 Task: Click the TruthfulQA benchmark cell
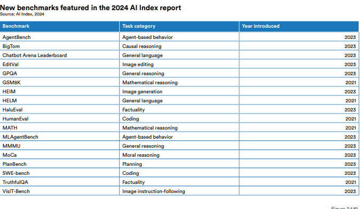pos(59,182)
